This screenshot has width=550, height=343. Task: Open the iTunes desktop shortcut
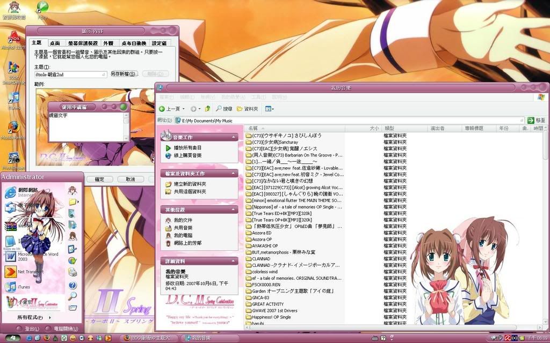click(x=14, y=101)
